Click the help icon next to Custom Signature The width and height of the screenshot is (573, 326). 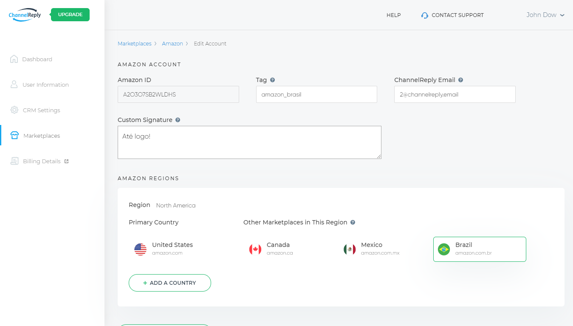pyautogui.click(x=178, y=120)
